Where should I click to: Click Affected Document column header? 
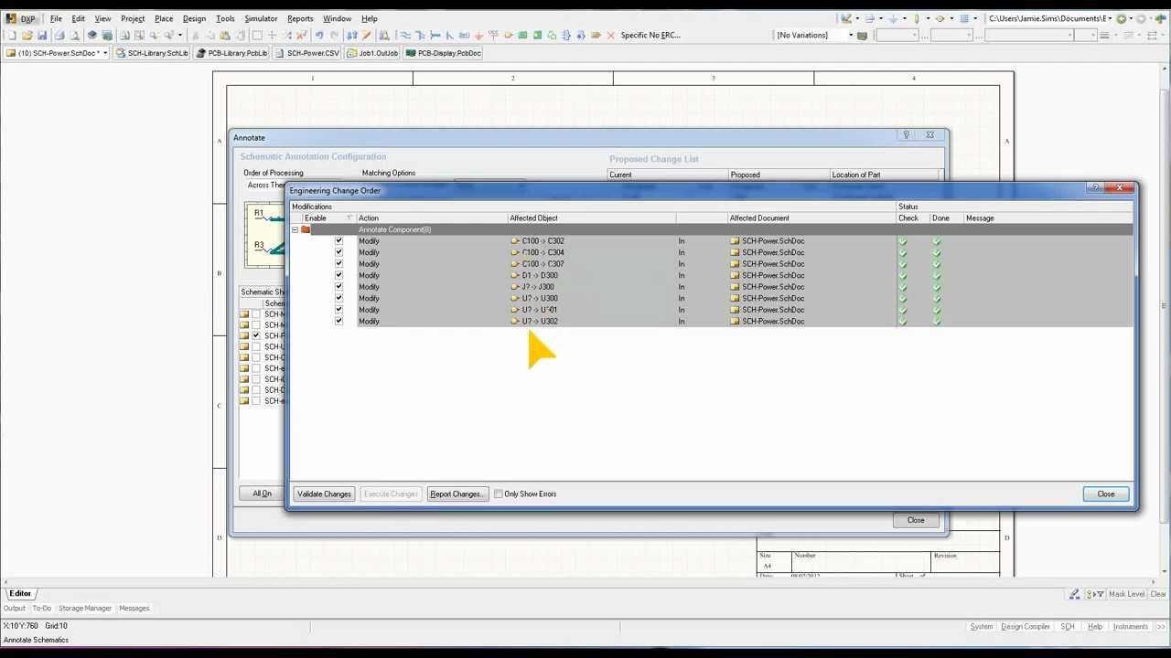[811, 218]
